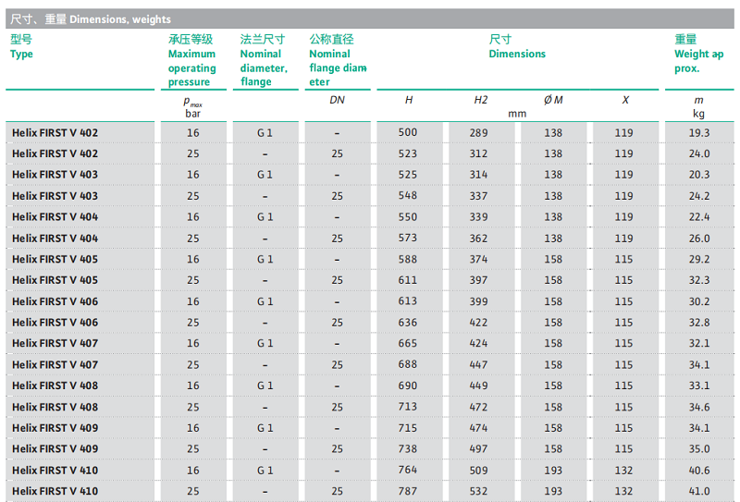Screen dimensions: 740x502
Task: Click Ø M value 193 in H 787 row
Action: 553,491
